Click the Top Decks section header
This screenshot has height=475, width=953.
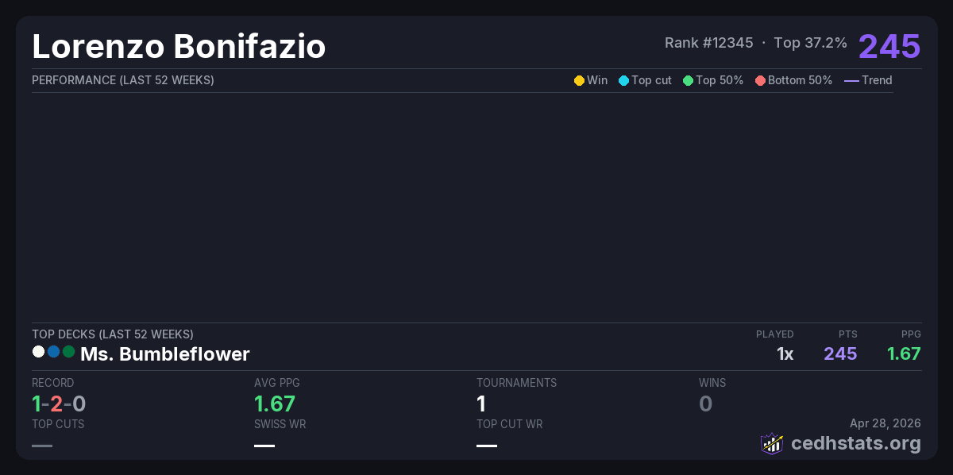click(113, 334)
